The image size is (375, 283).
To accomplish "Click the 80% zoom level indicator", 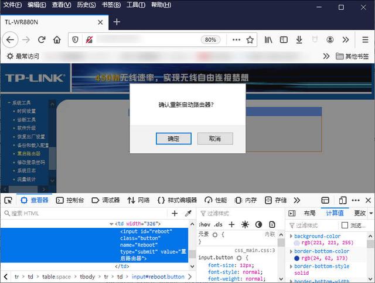I will pos(210,40).
